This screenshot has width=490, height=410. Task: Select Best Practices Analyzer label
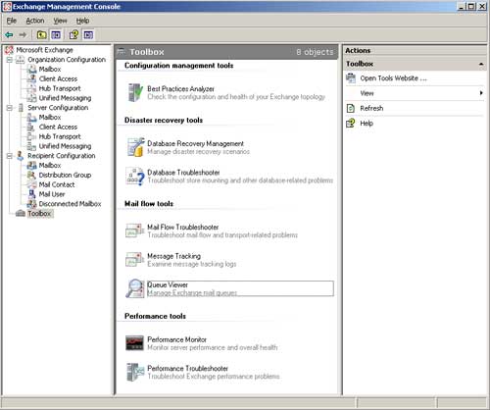[180, 88]
